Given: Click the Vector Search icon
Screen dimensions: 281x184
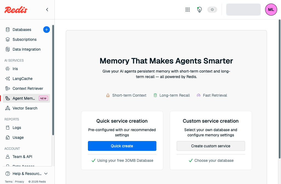Looking at the screenshot, I should click(x=7, y=108).
